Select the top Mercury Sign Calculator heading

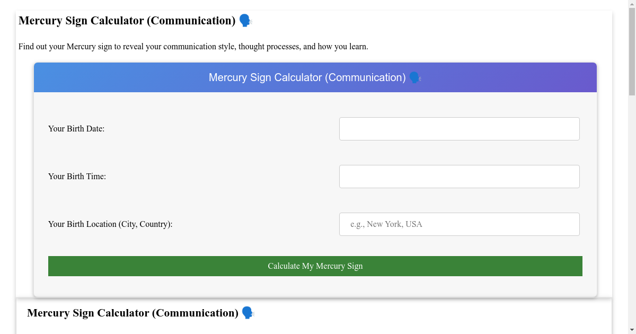pyautogui.click(x=127, y=21)
